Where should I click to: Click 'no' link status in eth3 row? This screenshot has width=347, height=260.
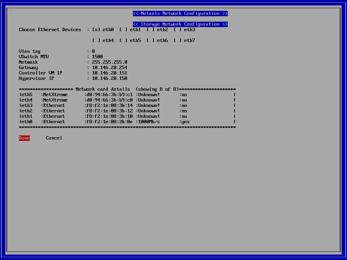[184, 106]
